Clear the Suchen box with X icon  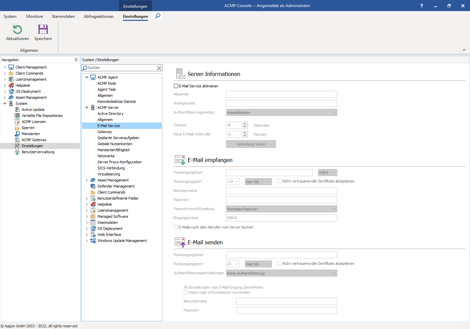pos(159,68)
